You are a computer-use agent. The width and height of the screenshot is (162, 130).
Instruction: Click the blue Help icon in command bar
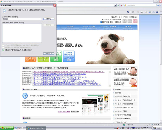click(157, 12)
